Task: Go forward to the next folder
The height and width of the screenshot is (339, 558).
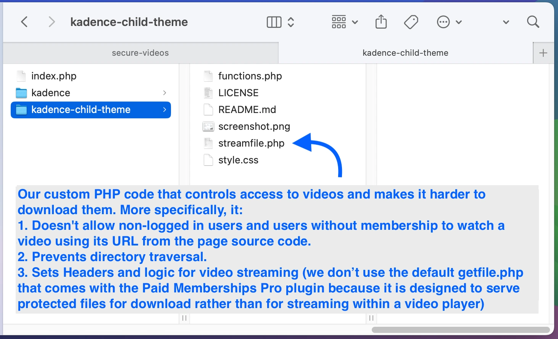Action: (52, 22)
